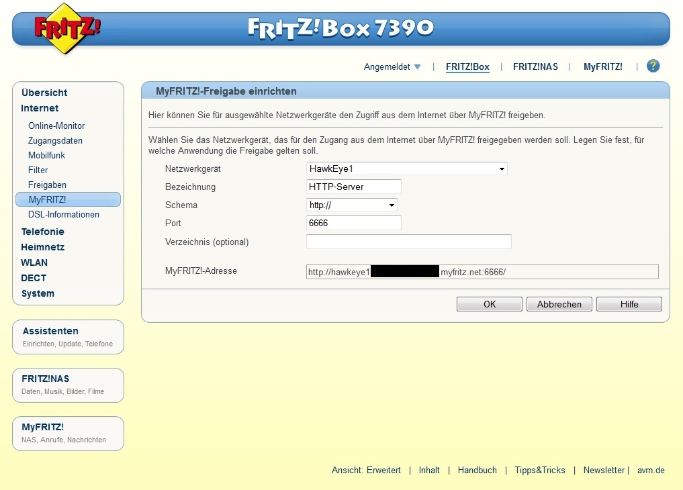Open the Tipps&Tricks footer link
The width and height of the screenshot is (683, 490).
(x=540, y=470)
